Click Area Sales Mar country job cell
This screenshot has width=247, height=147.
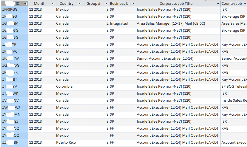[x=234, y=24]
